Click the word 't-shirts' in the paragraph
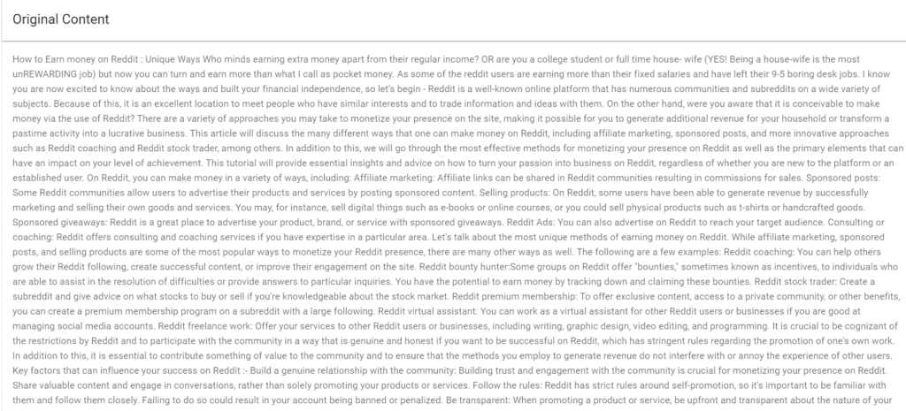 coord(755,207)
